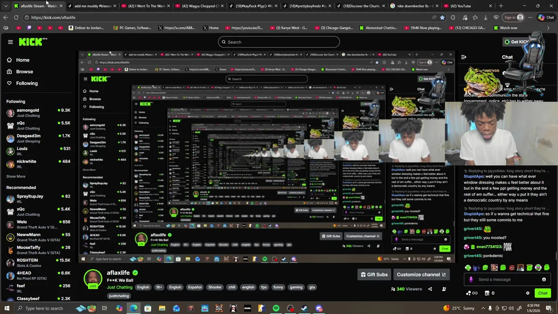Open the Kick hamburger menu
Screen dimensions: 558x314
10,42
